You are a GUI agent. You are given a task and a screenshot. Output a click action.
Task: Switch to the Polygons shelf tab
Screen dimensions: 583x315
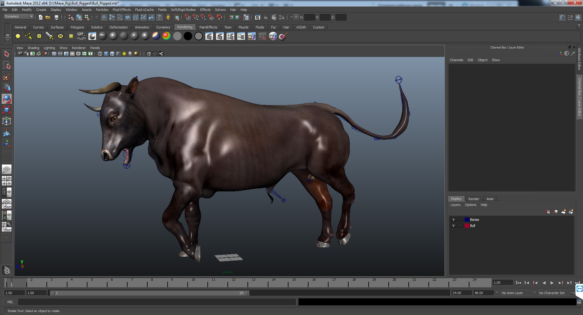coord(77,27)
